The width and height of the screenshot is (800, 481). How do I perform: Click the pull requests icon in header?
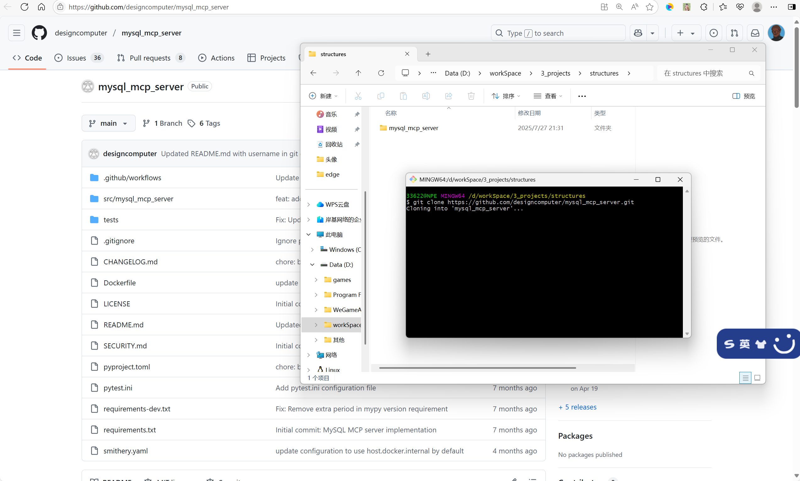(x=734, y=33)
